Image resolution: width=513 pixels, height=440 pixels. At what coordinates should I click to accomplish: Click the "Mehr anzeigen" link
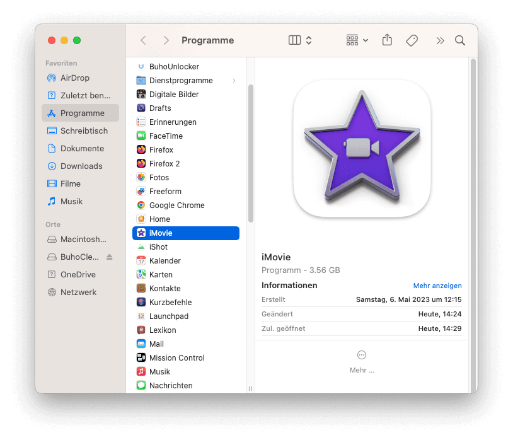(437, 286)
